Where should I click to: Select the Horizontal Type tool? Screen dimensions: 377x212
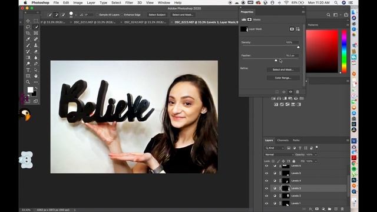coord(28,70)
